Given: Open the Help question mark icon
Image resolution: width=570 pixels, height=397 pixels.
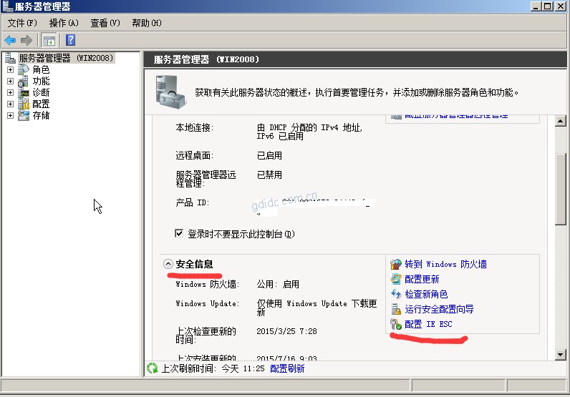Looking at the screenshot, I should [70, 40].
